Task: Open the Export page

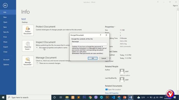Action: pos(8,47)
